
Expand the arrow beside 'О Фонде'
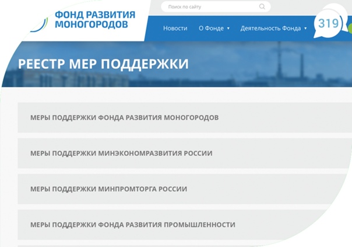(228, 29)
